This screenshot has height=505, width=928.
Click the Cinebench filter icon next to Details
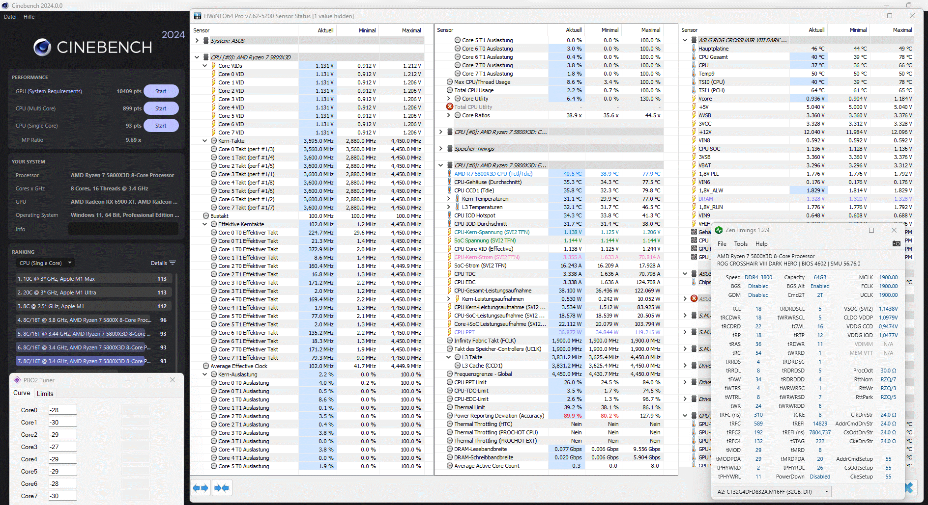[172, 263]
